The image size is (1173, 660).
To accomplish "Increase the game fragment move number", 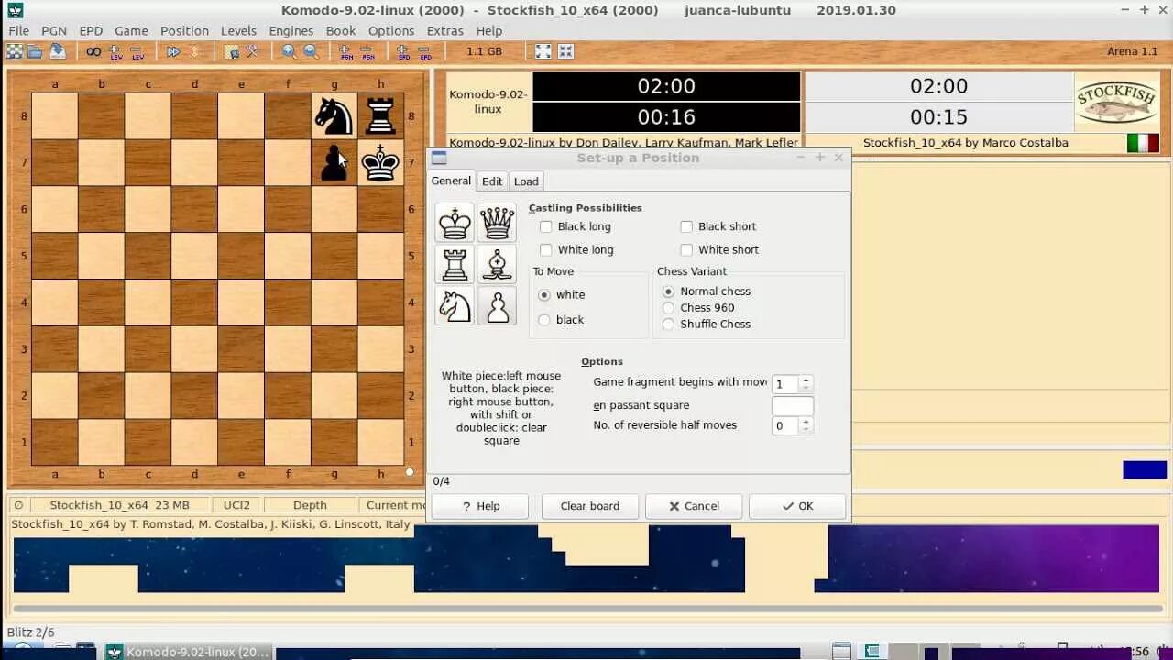I will 806,379.
